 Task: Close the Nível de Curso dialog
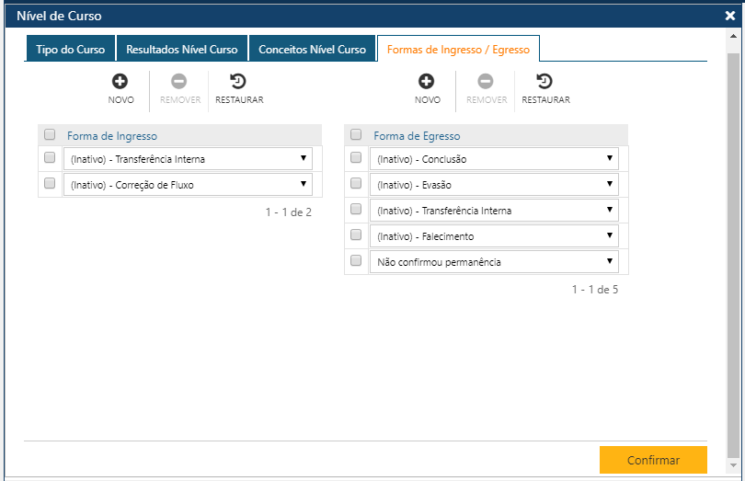730,16
